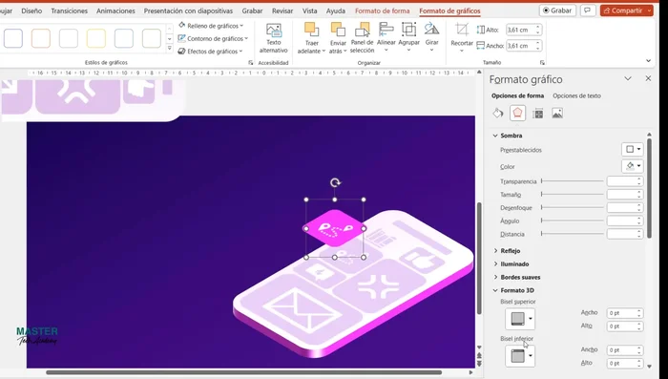The width and height of the screenshot is (668, 379).
Task: Click Bisel superior Ancho field
Action: tap(624, 313)
